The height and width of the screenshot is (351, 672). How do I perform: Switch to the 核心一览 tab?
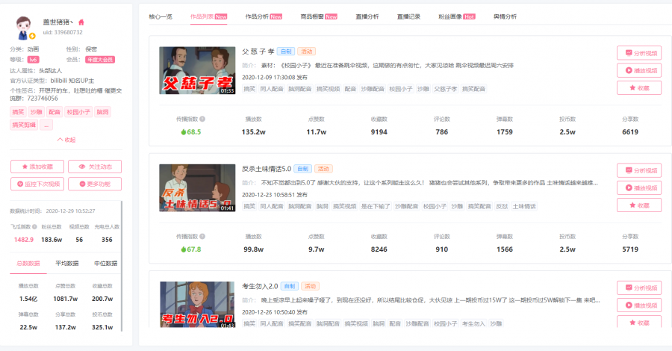(x=161, y=16)
